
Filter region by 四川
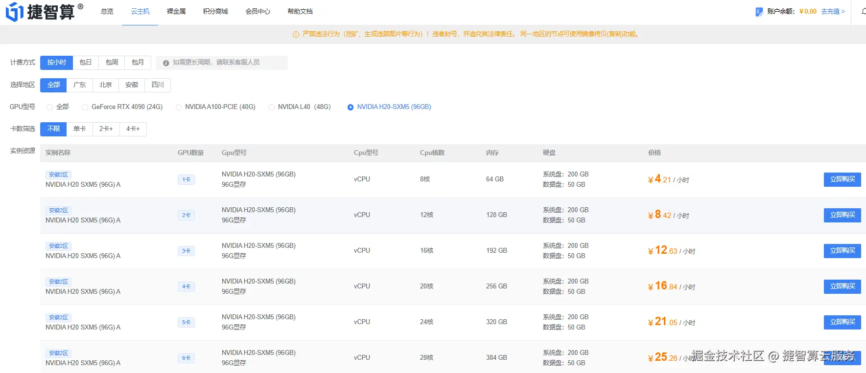[158, 85]
